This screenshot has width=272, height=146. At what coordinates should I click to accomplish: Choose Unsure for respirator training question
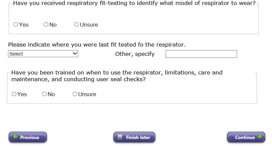(x=75, y=94)
